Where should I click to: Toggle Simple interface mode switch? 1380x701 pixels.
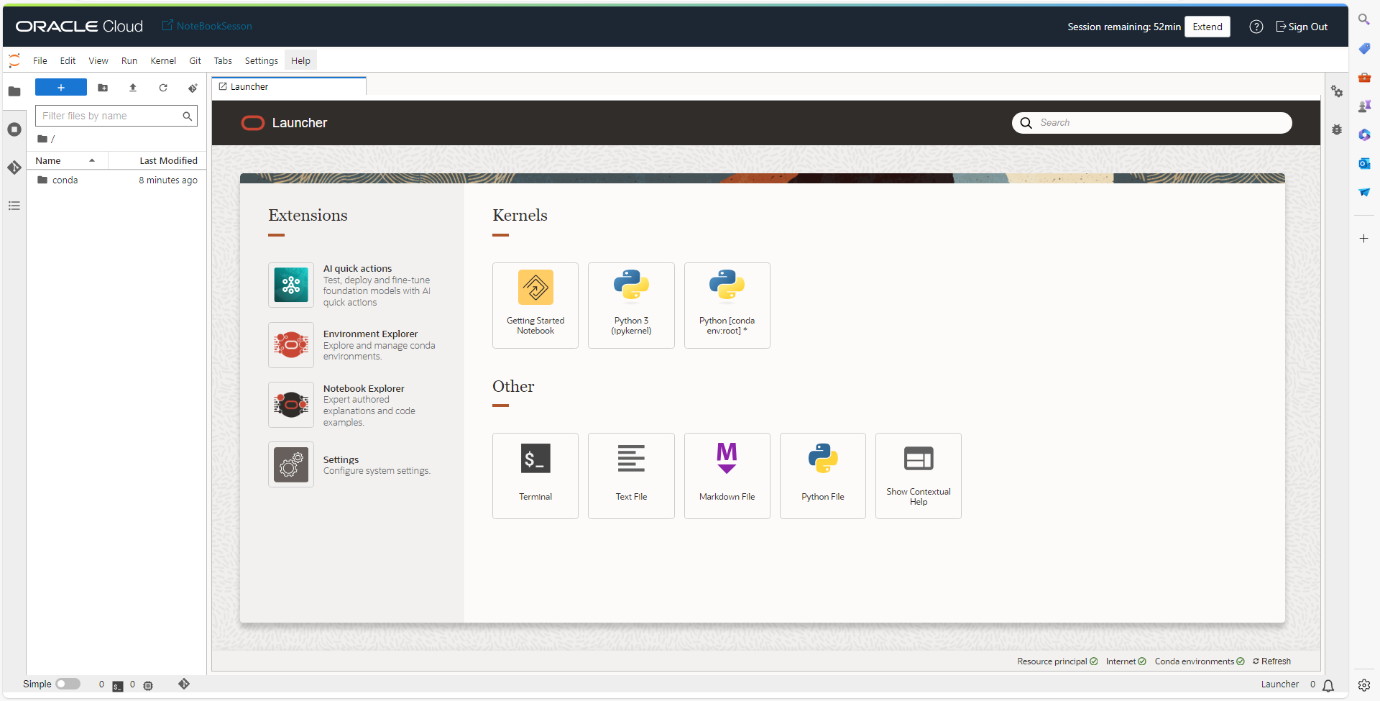click(x=68, y=684)
